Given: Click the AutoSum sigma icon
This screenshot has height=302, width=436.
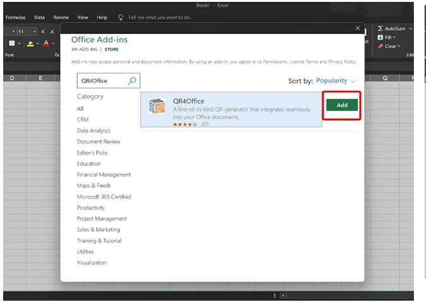Looking at the screenshot, I should point(380,28).
